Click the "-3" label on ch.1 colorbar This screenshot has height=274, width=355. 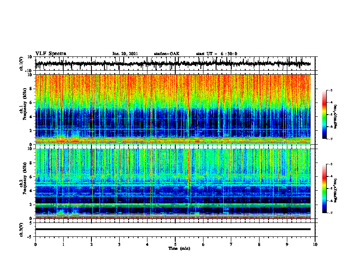click(330, 90)
